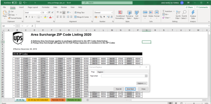Switch to the Insert ribbon tab

click(x=21, y=7)
